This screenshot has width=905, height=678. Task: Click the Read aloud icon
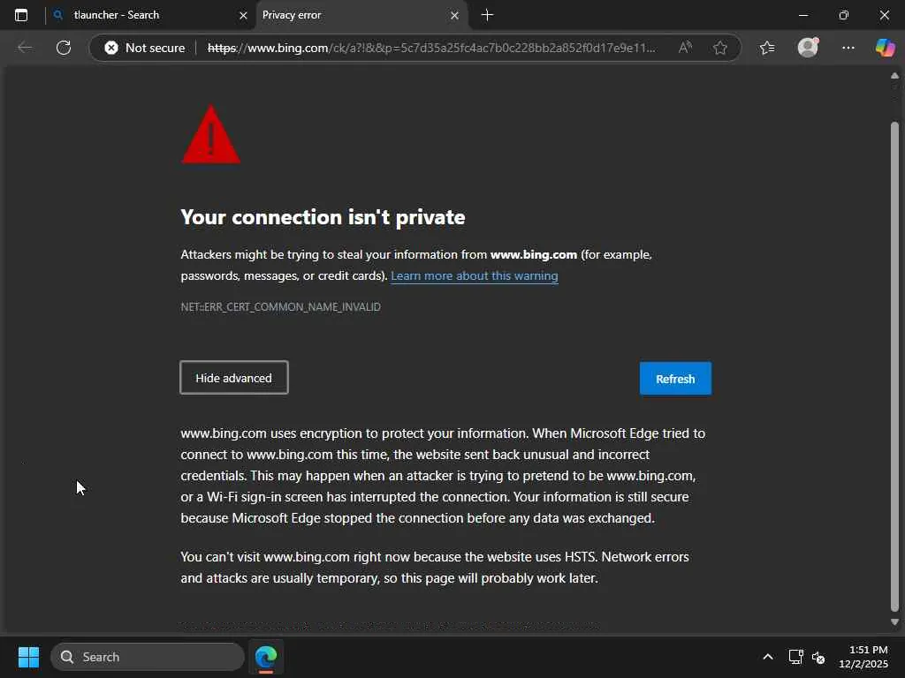685,48
